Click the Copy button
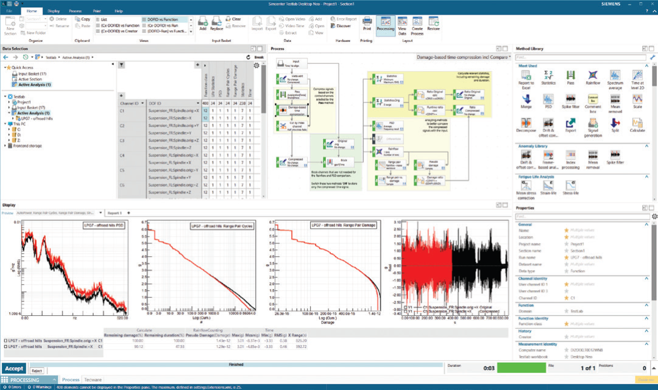658x390 pixels. (x=83, y=19)
